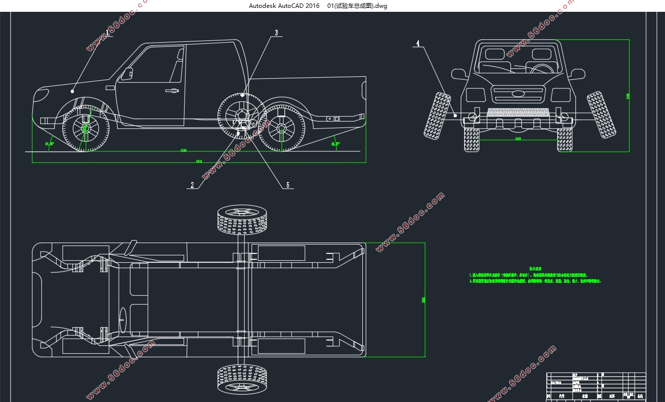665x402 pixels.
Task: Select the green departure angle dimension at rear
Action: (336, 144)
